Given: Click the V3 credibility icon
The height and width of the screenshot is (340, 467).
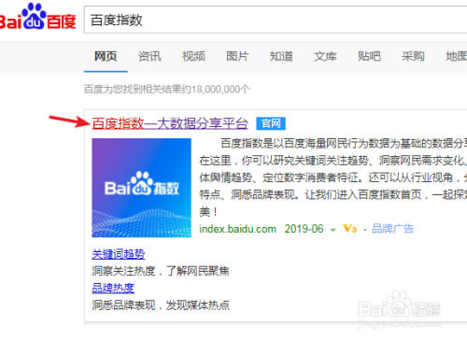Looking at the screenshot, I should 349,229.
